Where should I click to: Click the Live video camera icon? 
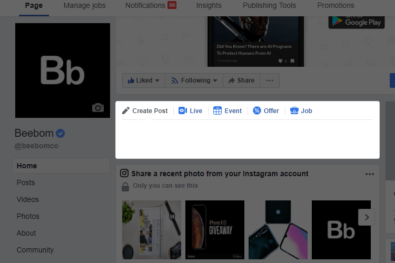coord(183,111)
